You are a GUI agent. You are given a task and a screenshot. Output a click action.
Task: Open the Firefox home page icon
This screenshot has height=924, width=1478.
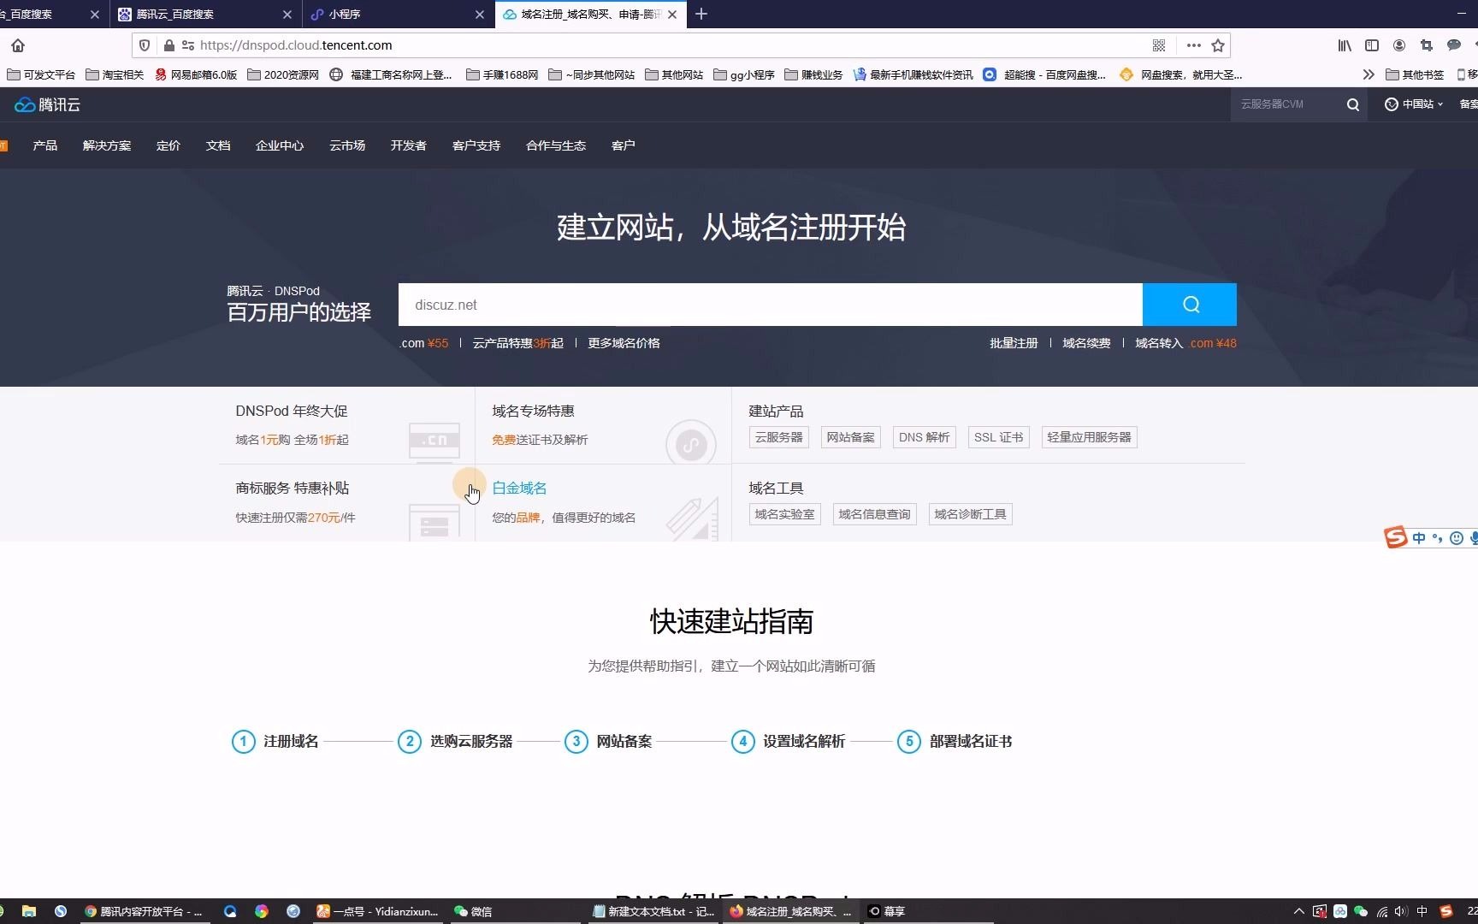coord(18,45)
